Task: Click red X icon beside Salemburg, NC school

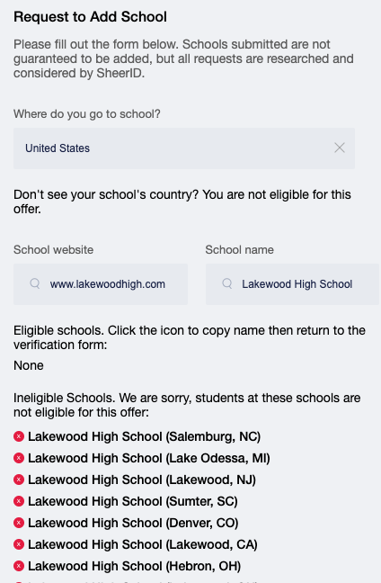Action: (19, 436)
